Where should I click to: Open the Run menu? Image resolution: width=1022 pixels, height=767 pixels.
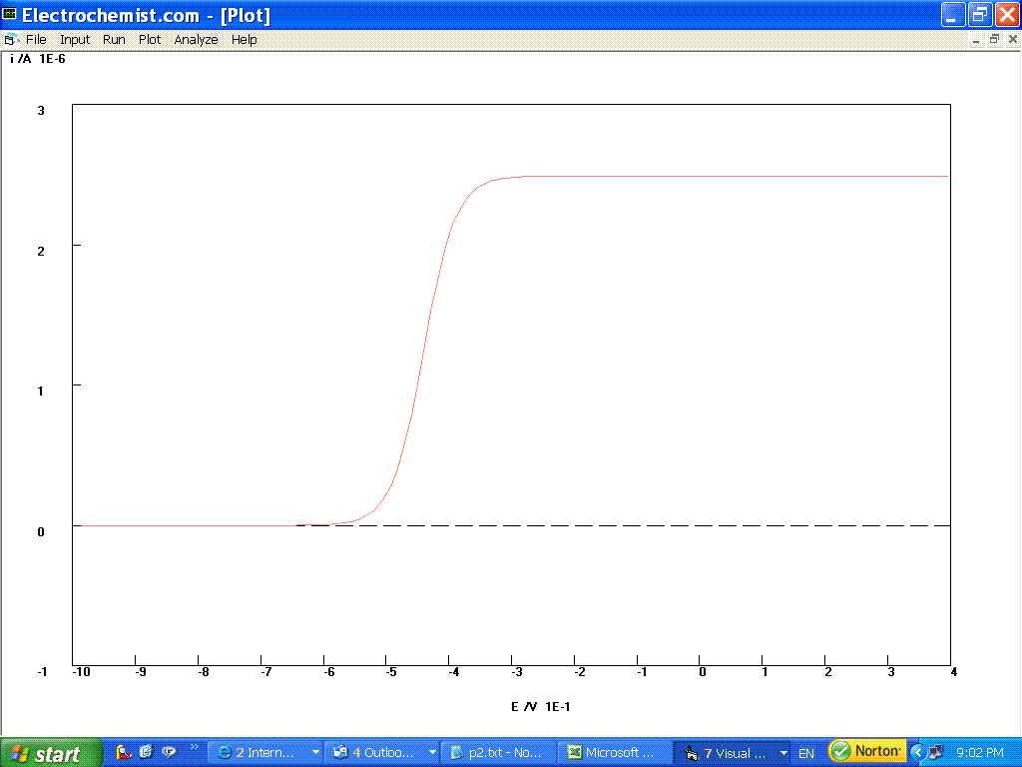(x=114, y=40)
